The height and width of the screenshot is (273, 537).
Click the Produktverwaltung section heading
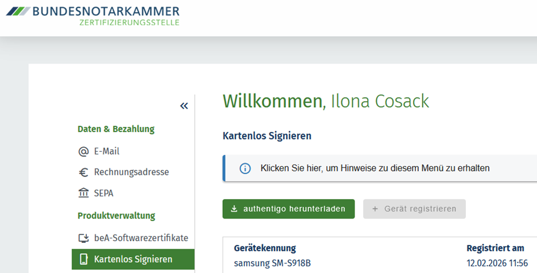click(116, 216)
